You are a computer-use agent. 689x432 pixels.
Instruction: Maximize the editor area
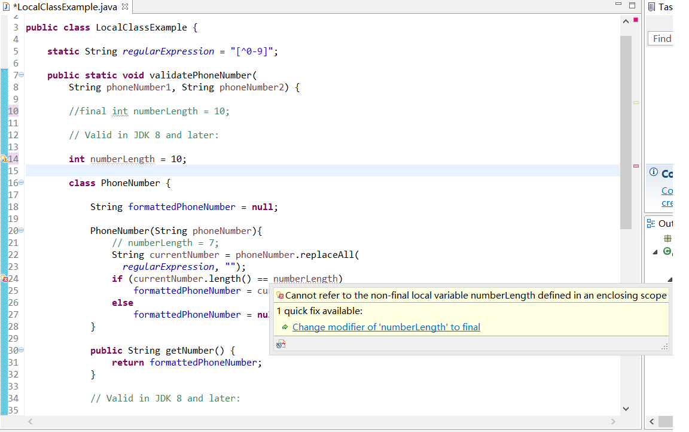(632, 5)
